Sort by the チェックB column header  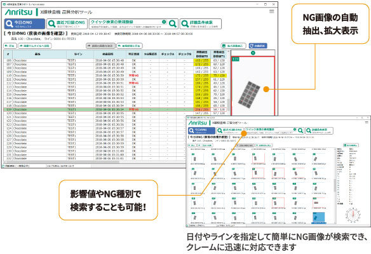[185, 54]
